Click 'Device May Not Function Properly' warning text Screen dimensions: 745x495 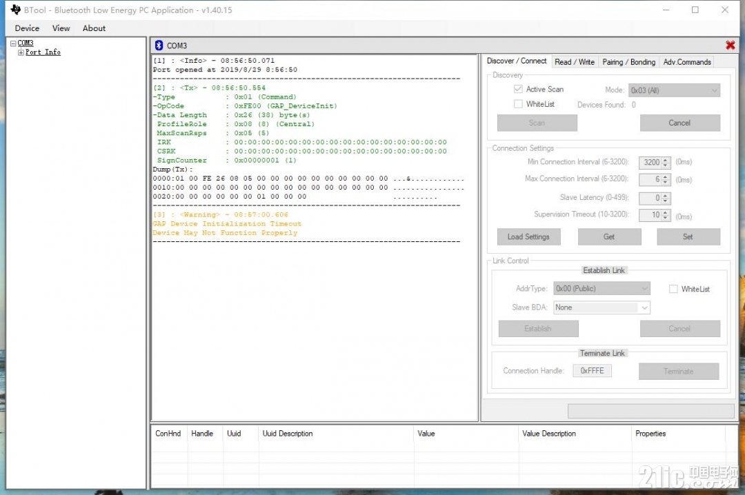coord(225,233)
